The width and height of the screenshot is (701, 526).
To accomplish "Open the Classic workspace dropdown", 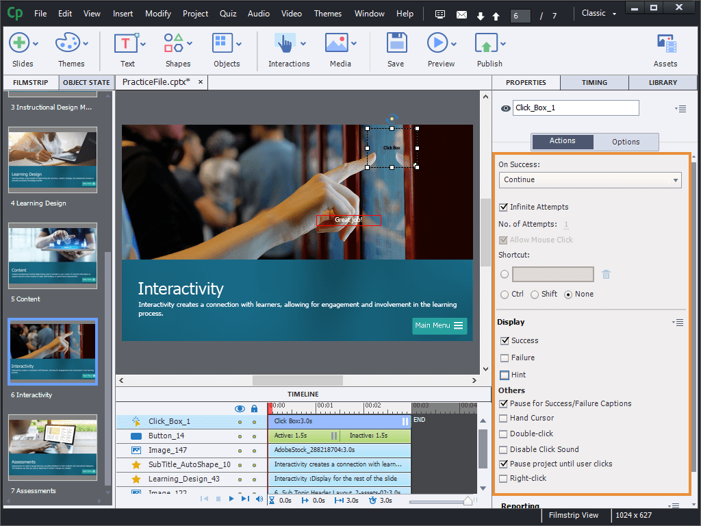I will [598, 13].
